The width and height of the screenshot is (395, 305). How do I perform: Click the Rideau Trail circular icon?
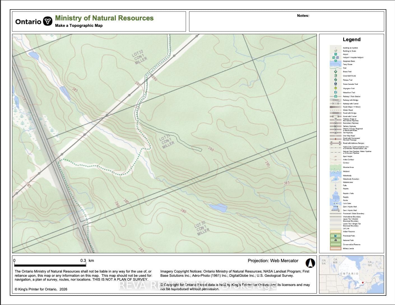coord(336,80)
